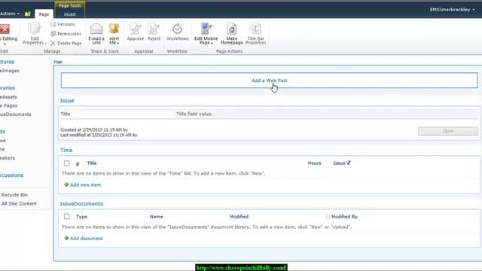482x271 pixels.
Task: Click the Page Tools tab group header
Action: [70, 5]
